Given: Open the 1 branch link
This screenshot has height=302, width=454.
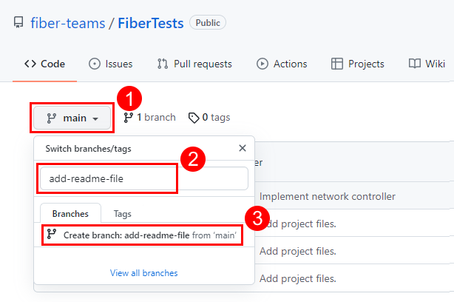Looking at the screenshot, I should tap(155, 117).
